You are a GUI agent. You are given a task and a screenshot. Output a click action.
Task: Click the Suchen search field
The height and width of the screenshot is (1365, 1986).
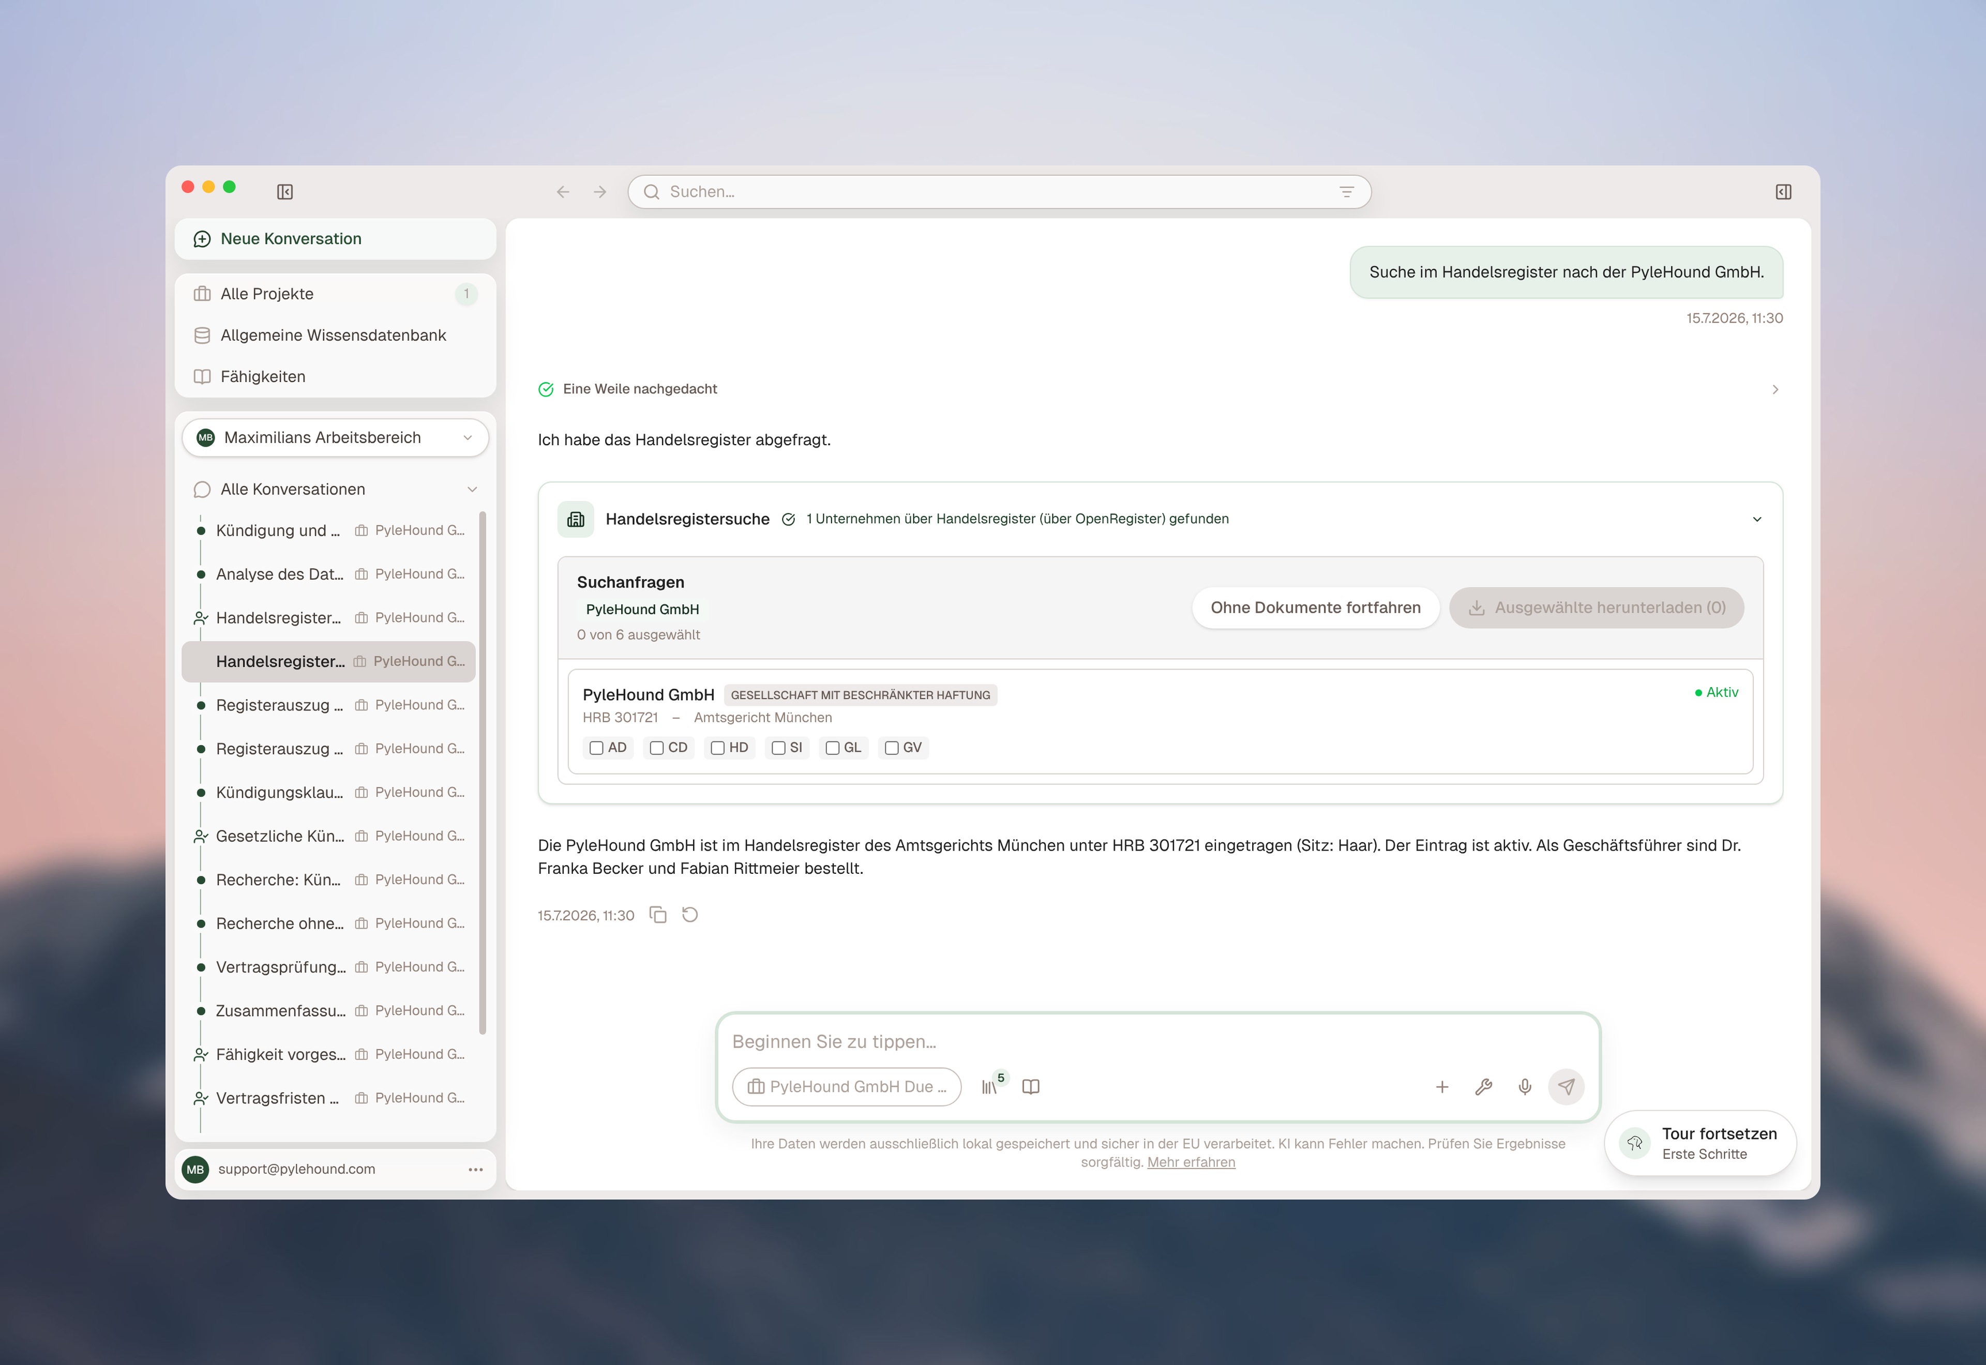(x=999, y=192)
